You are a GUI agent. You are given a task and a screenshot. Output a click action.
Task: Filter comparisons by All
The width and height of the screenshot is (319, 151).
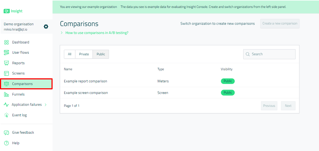(70, 54)
